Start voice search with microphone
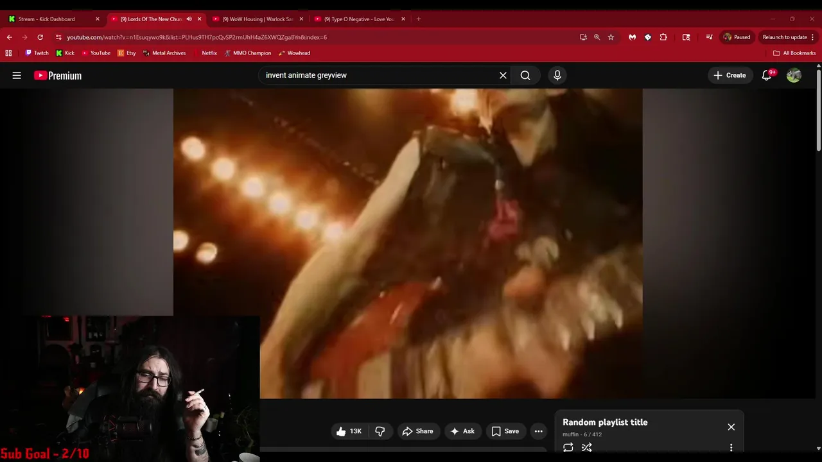Image resolution: width=822 pixels, height=462 pixels. pos(557,75)
